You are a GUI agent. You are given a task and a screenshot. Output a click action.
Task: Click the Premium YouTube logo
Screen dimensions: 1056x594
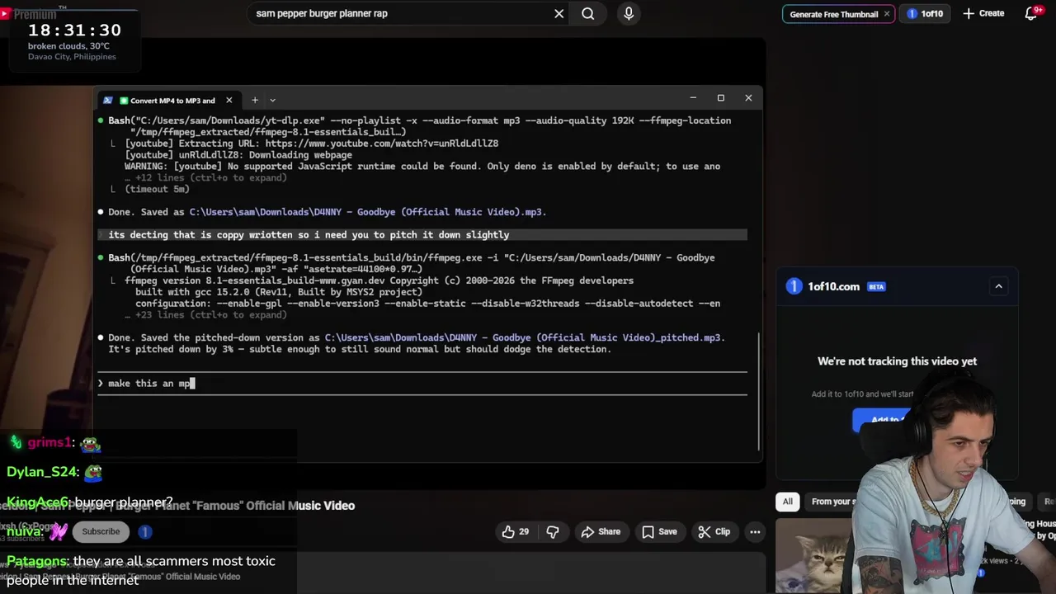pyautogui.click(x=29, y=12)
